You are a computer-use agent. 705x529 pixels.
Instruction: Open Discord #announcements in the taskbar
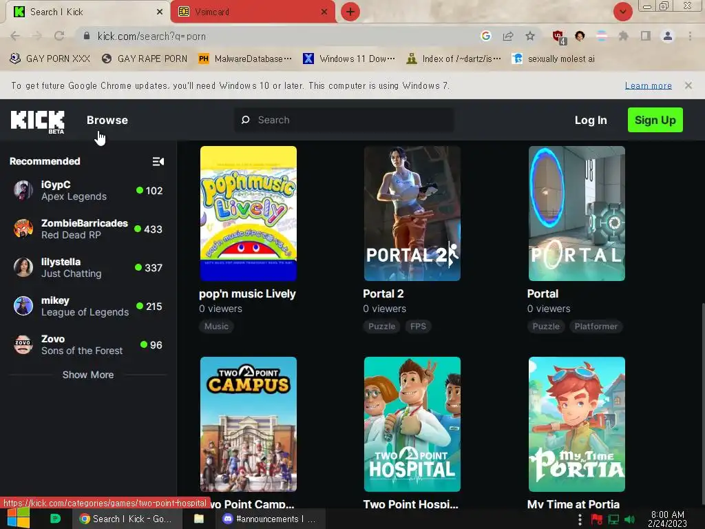(x=271, y=519)
